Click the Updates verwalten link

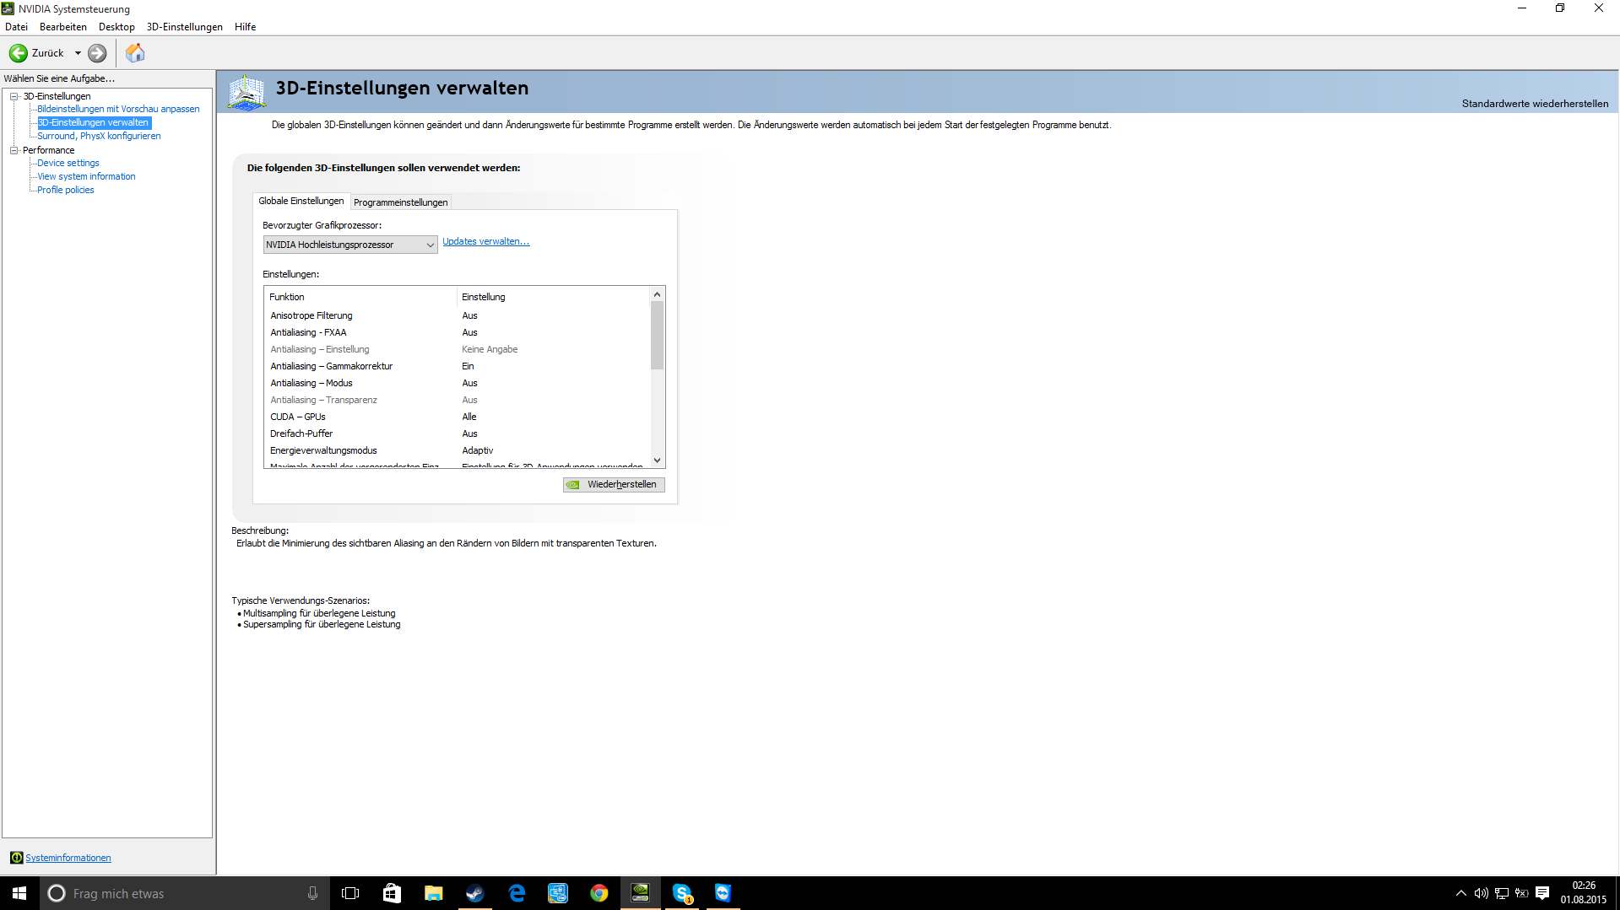[x=486, y=241]
